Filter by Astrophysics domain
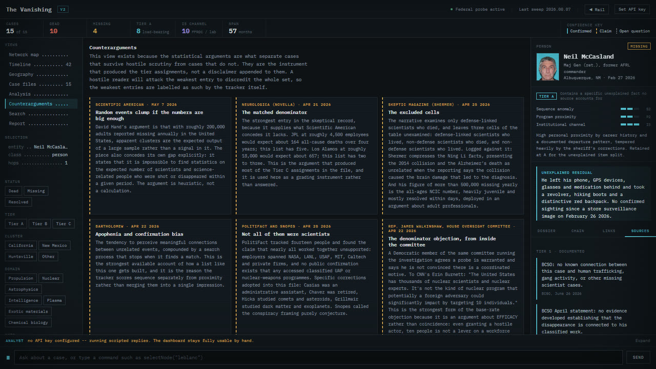 [23, 289]
